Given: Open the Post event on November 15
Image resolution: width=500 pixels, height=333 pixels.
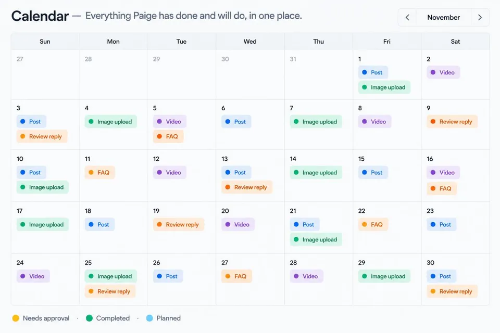Looking at the screenshot, I should [x=373, y=172].
